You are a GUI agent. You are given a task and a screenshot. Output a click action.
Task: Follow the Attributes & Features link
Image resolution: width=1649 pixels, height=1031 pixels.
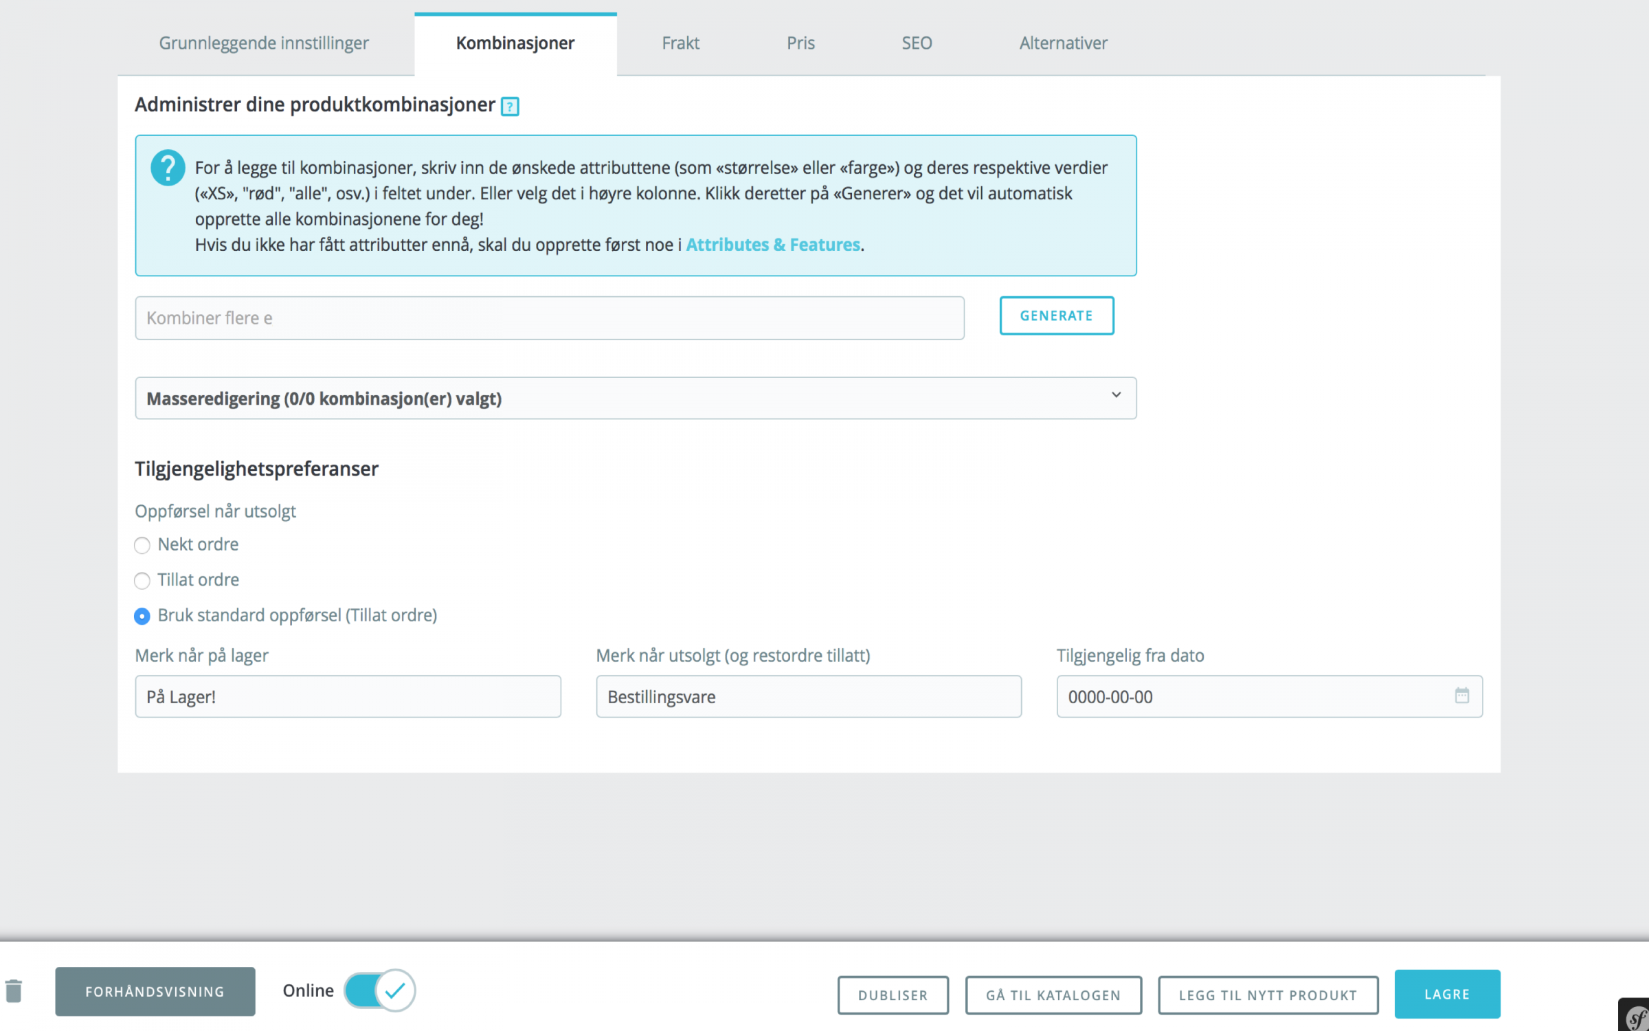coord(773,245)
